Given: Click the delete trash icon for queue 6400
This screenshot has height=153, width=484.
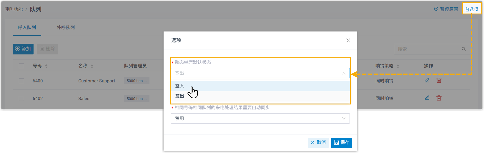Looking at the screenshot, I should point(439,80).
